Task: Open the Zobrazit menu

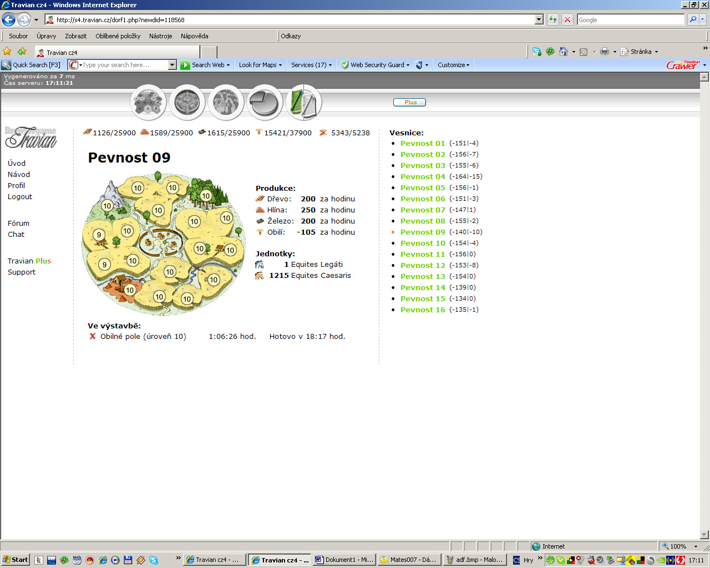Action: (x=75, y=36)
